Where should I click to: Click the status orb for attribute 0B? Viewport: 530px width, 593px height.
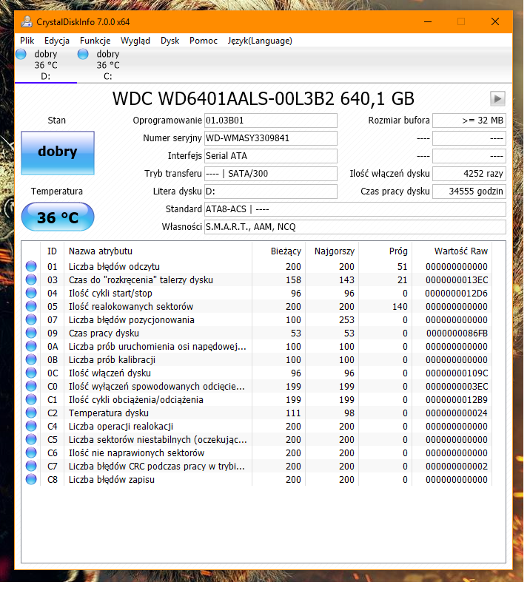pyautogui.click(x=31, y=359)
